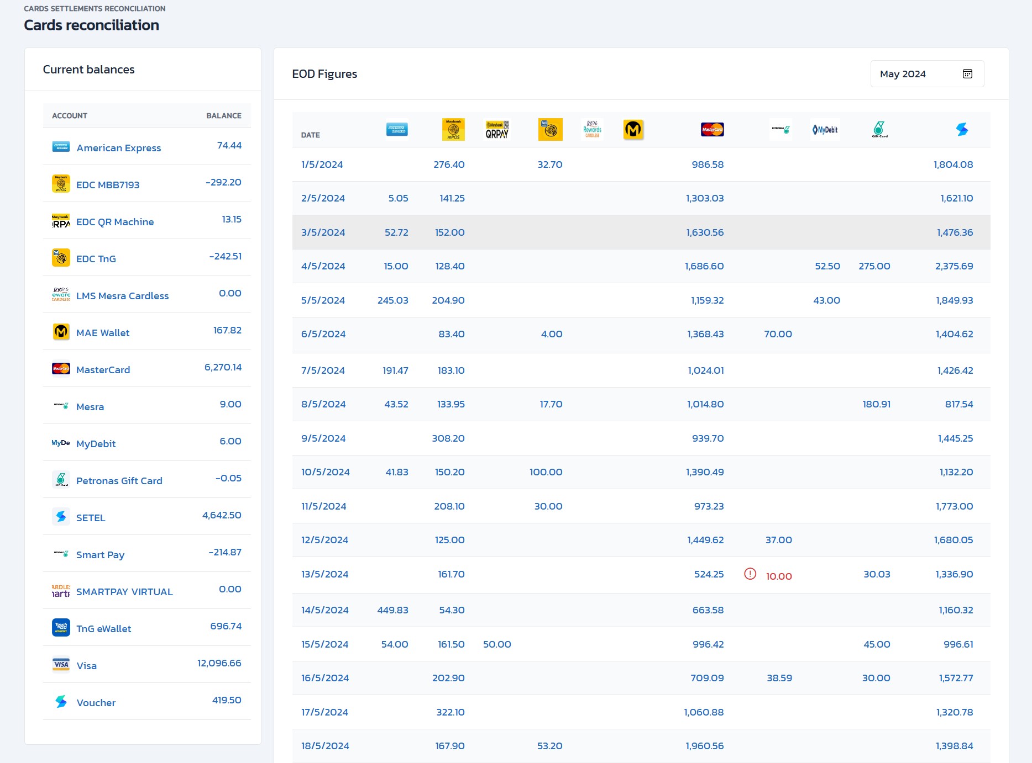Open the Voucher account link
1032x763 pixels.
96,703
